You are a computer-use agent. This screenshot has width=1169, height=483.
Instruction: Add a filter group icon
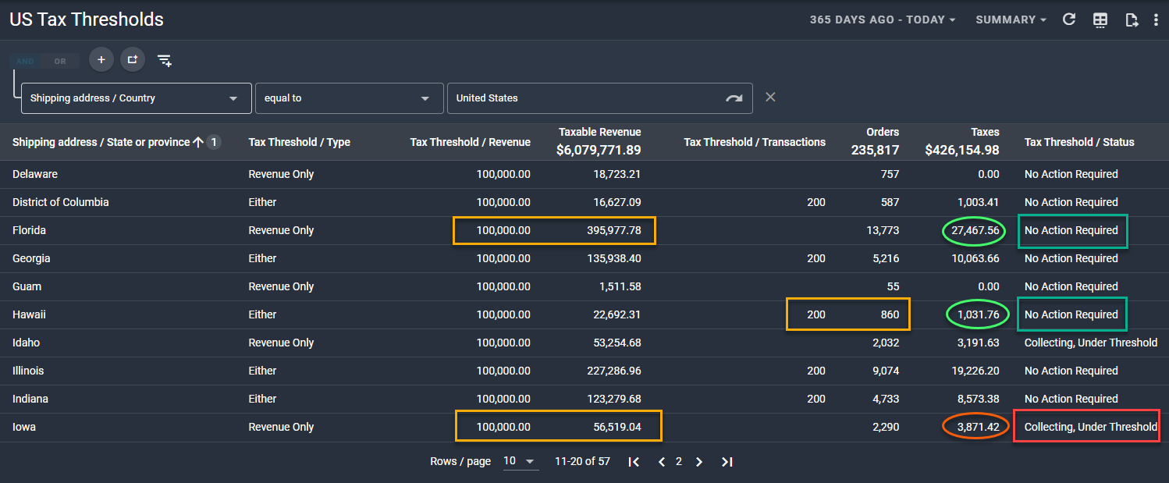[133, 59]
